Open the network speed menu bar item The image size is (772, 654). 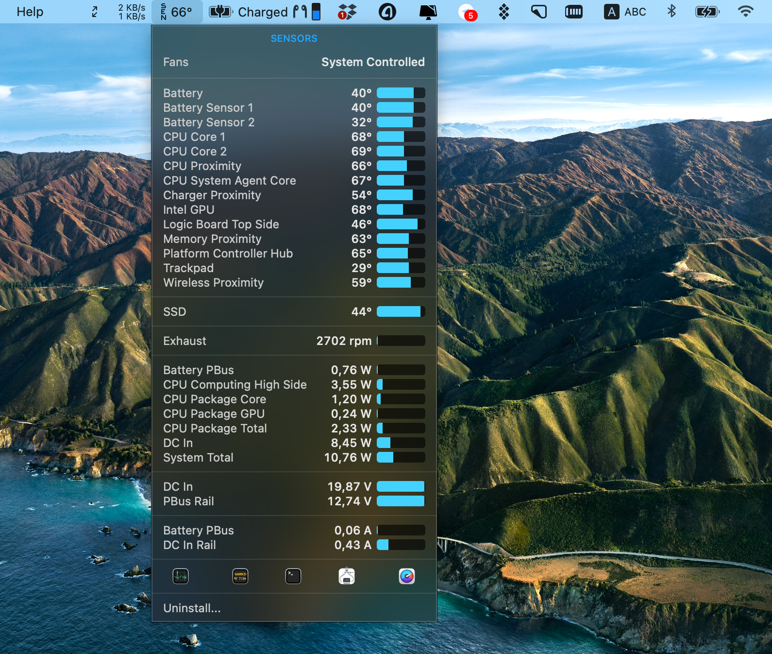(x=132, y=12)
